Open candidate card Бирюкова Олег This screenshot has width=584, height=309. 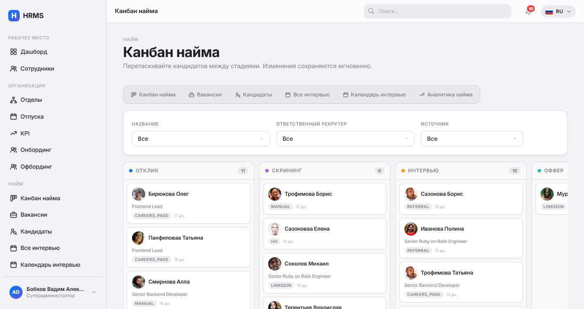click(189, 203)
